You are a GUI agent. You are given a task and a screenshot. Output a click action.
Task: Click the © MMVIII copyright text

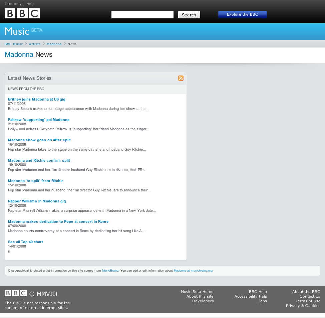click(x=43, y=294)
